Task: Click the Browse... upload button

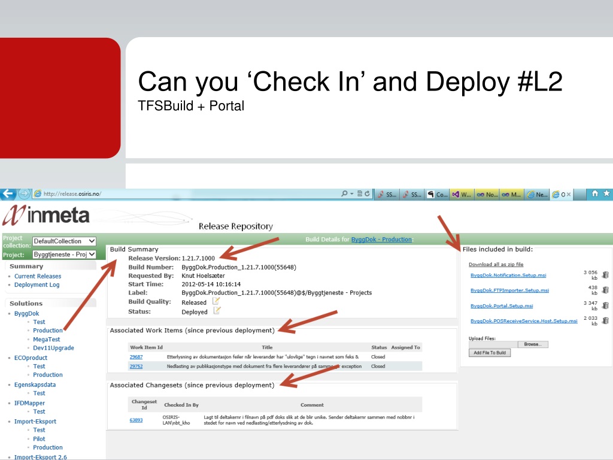Action: [533, 344]
